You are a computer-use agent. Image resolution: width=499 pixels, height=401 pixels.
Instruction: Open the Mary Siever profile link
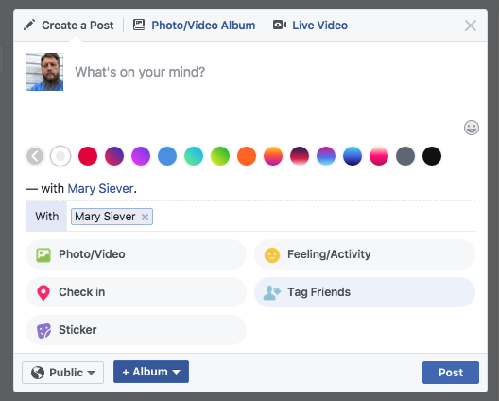[100, 189]
